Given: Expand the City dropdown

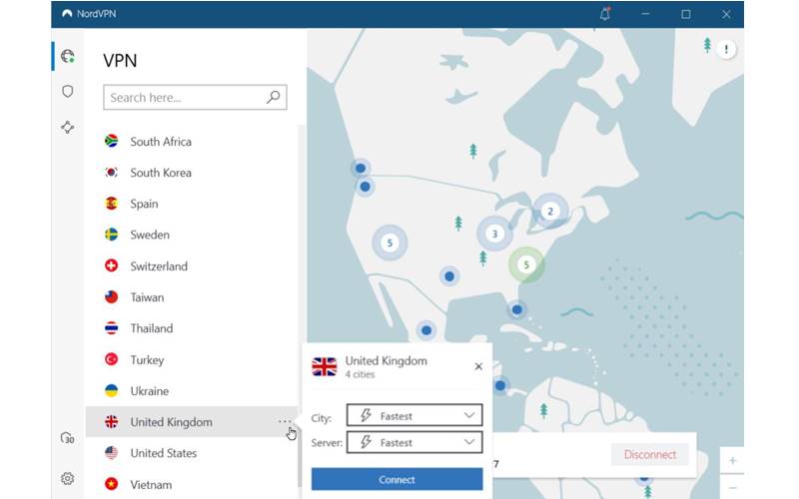Looking at the screenshot, I should 414,416.
